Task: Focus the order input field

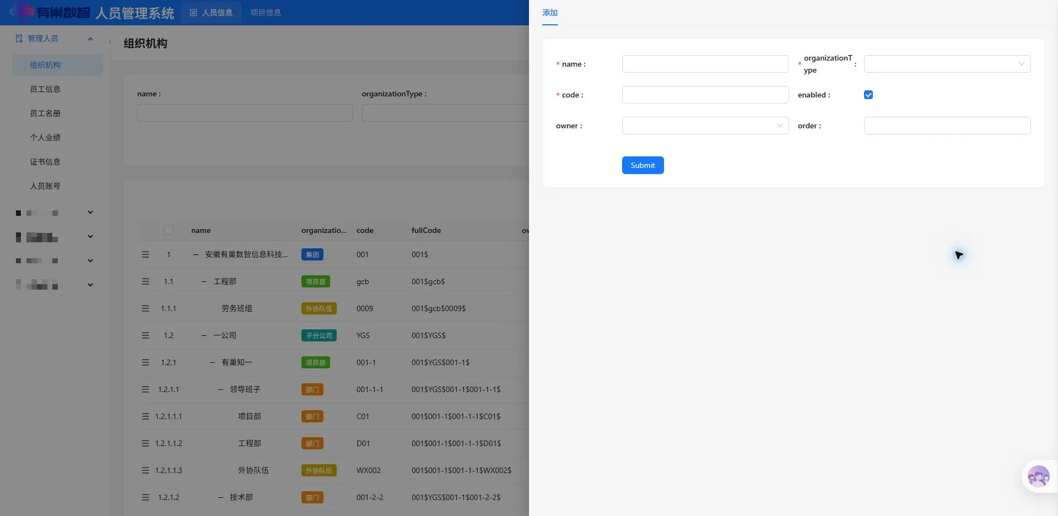Action: [947, 126]
